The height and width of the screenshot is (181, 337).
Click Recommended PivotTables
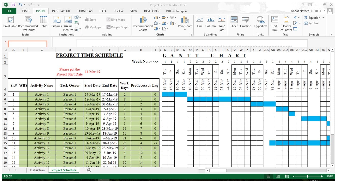[28, 24]
